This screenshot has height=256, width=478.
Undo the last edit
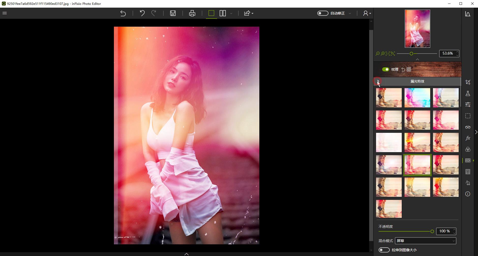point(142,13)
